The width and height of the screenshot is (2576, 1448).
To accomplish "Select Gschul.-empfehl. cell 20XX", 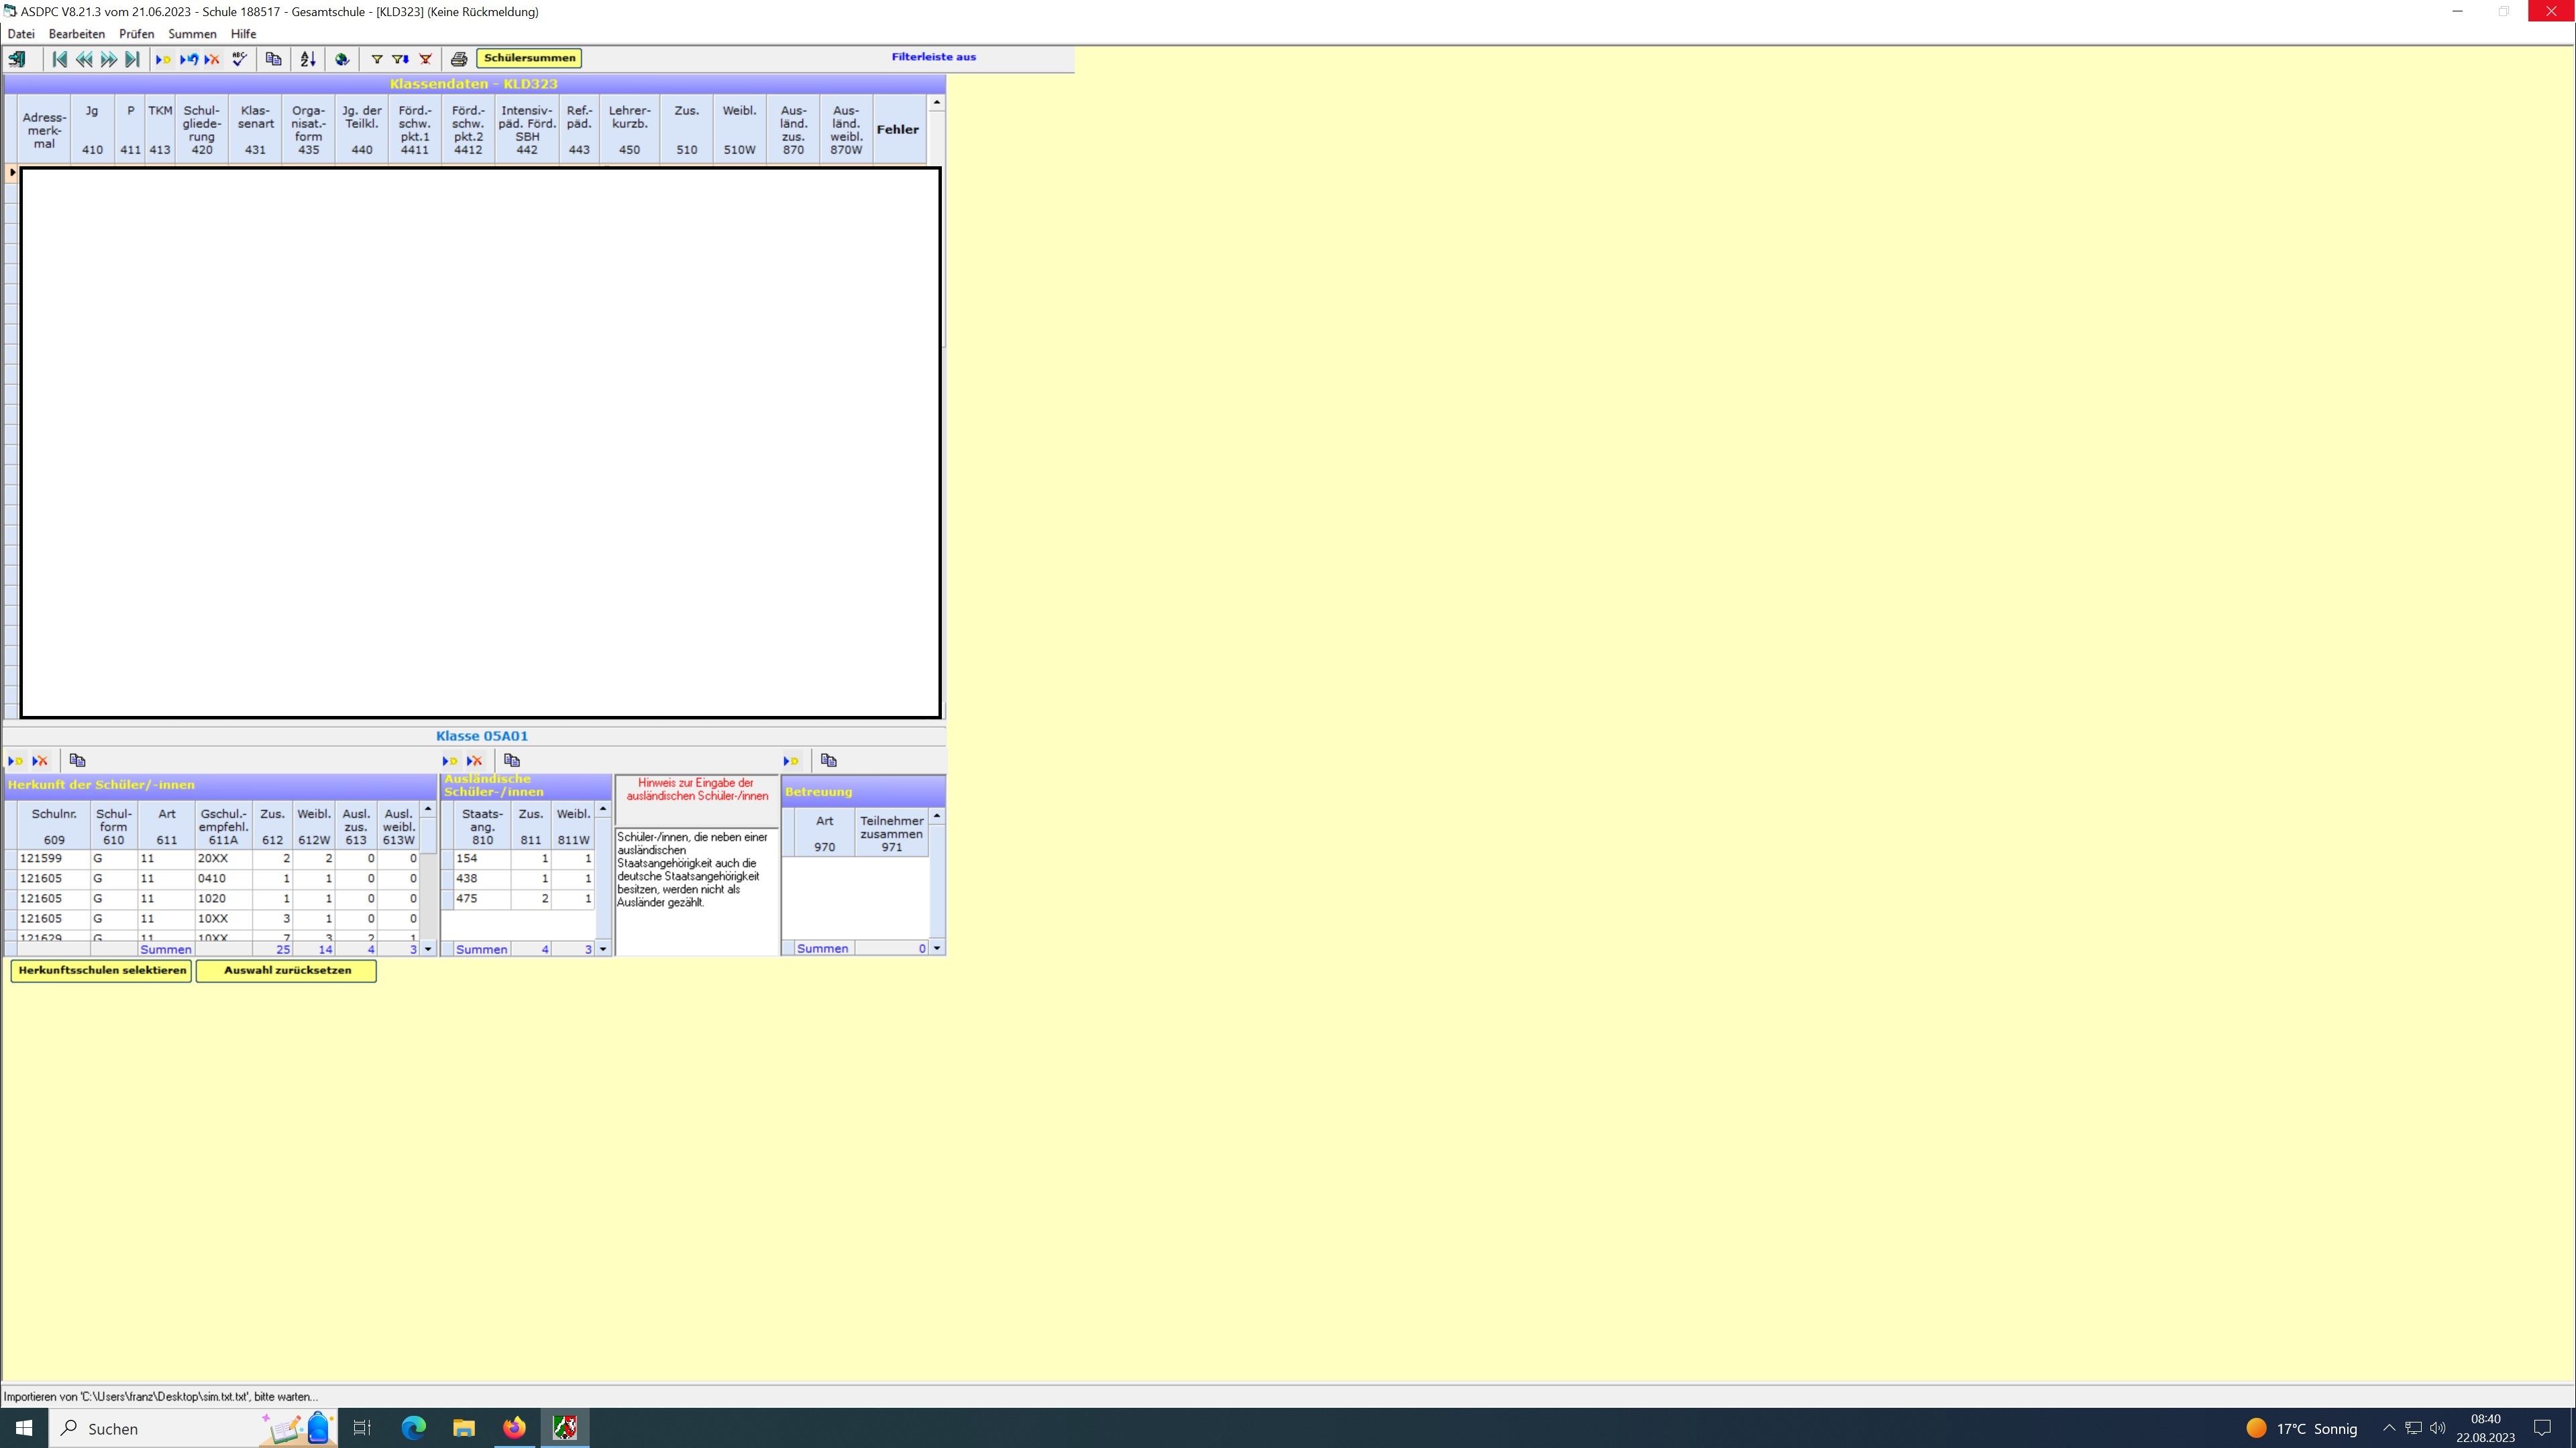I will 224,859.
